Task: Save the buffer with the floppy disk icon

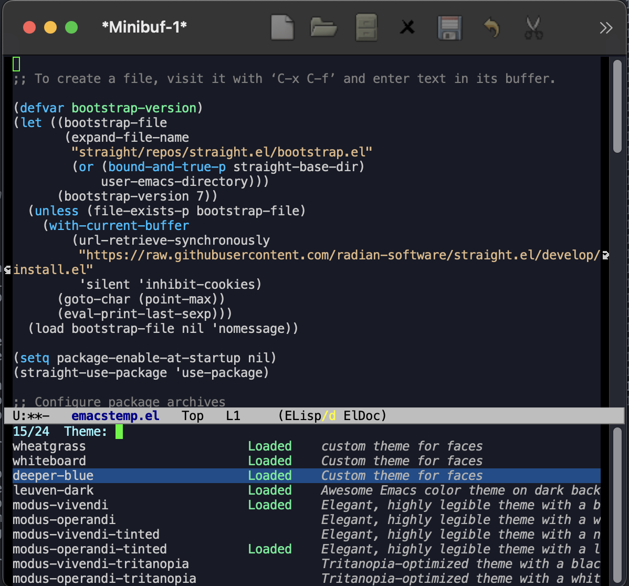Action: pyautogui.click(x=449, y=28)
